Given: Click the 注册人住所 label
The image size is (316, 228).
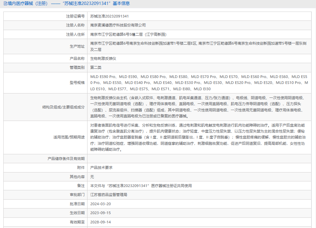Looking at the screenshot, I should click(75, 34).
